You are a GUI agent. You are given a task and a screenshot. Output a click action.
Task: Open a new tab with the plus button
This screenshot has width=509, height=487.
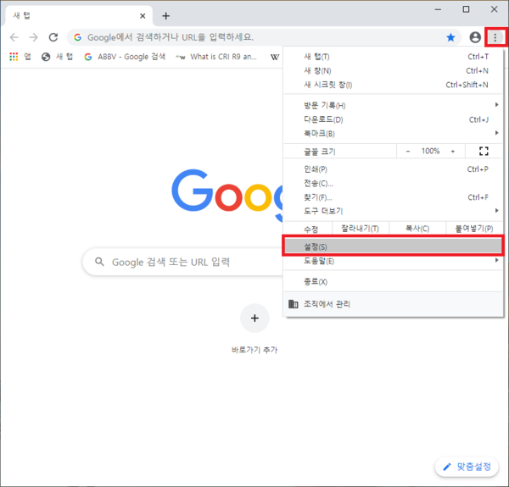click(x=166, y=15)
